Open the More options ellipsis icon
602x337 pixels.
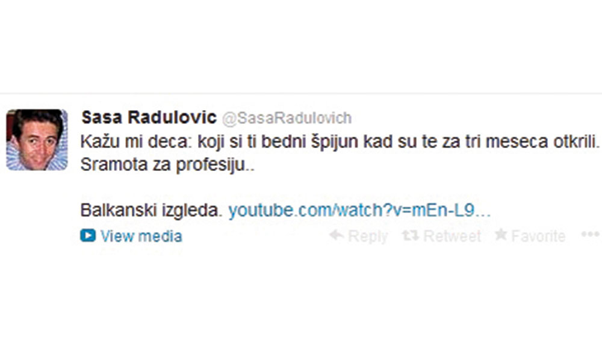click(x=590, y=234)
